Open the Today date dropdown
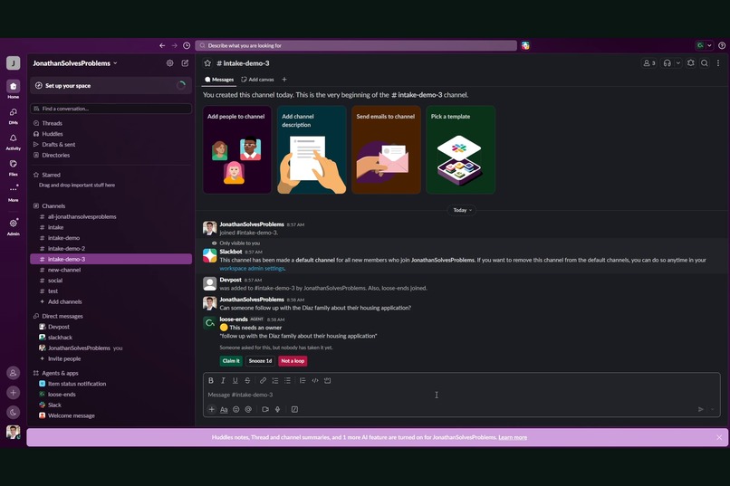 point(462,210)
